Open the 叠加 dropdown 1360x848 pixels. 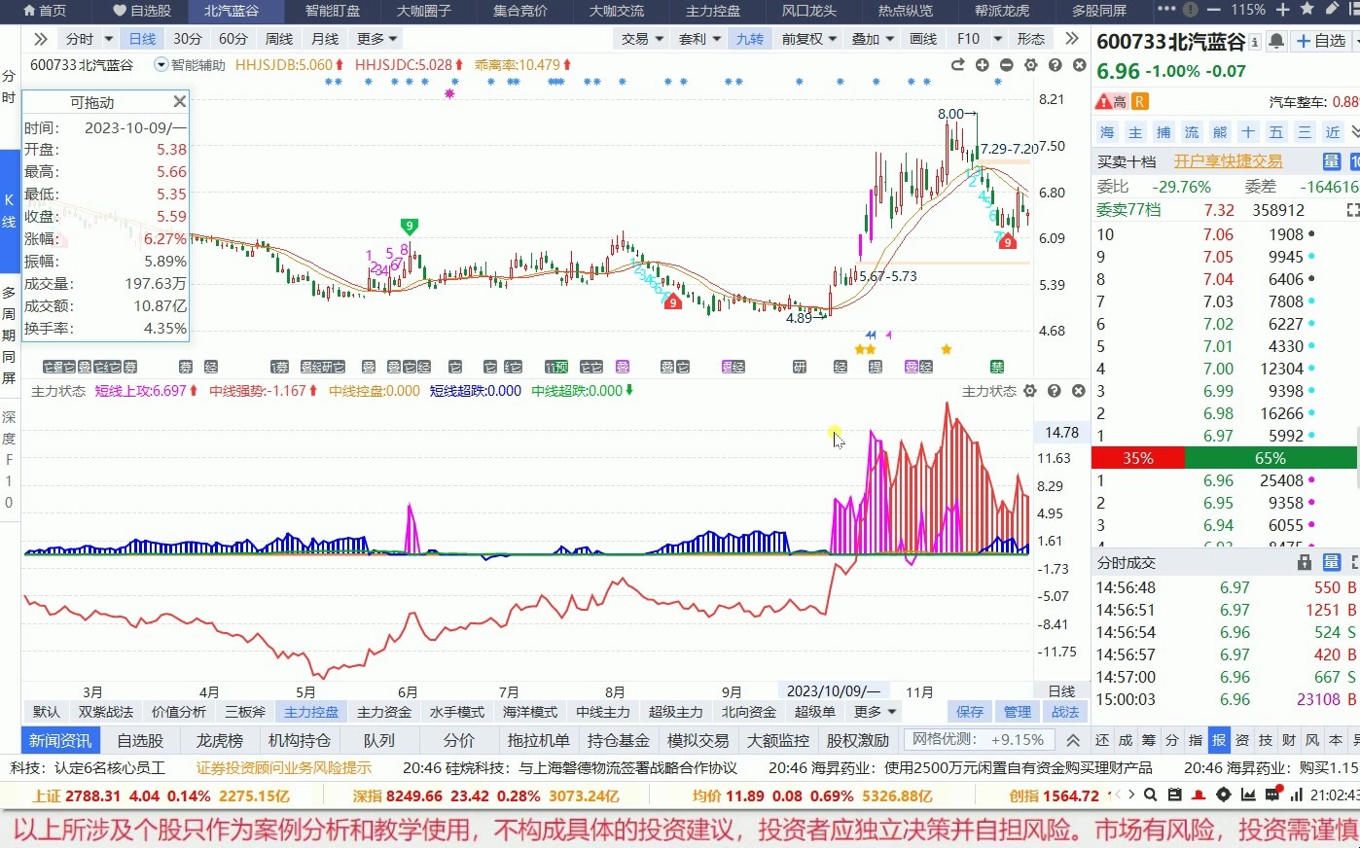pyautogui.click(x=873, y=39)
